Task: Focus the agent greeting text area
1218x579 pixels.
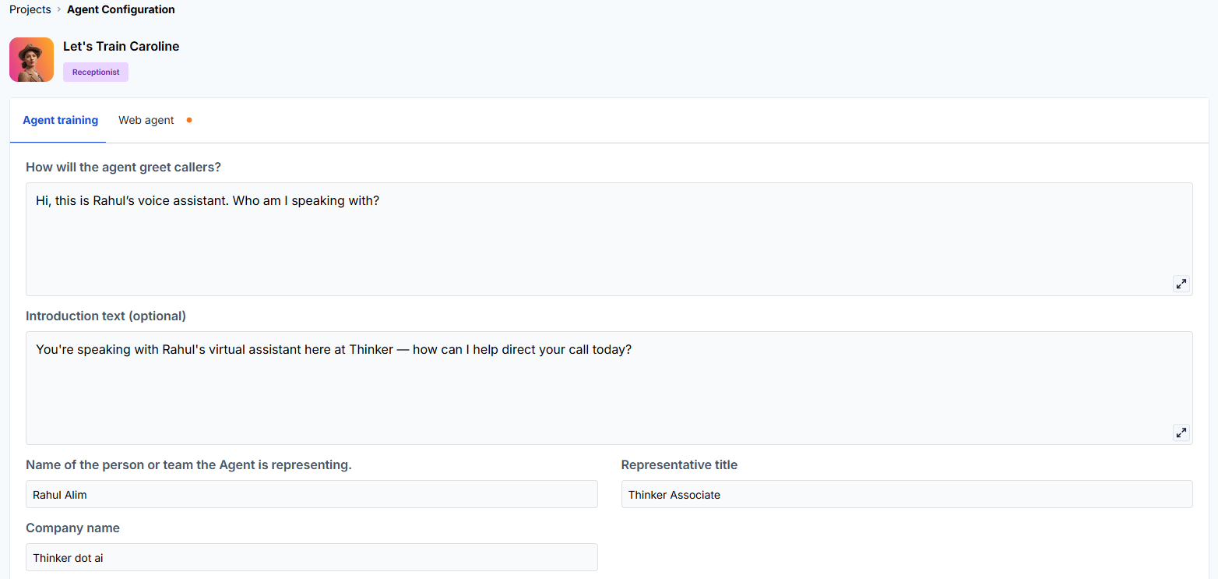Action: click(x=609, y=239)
